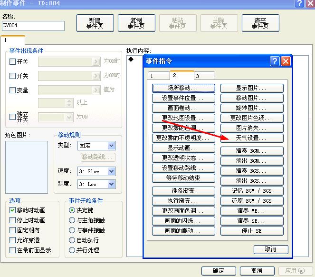The height and width of the screenshot is (277, 315).
Task: Click 显示图片 command
Action: [x=252, y=88]
